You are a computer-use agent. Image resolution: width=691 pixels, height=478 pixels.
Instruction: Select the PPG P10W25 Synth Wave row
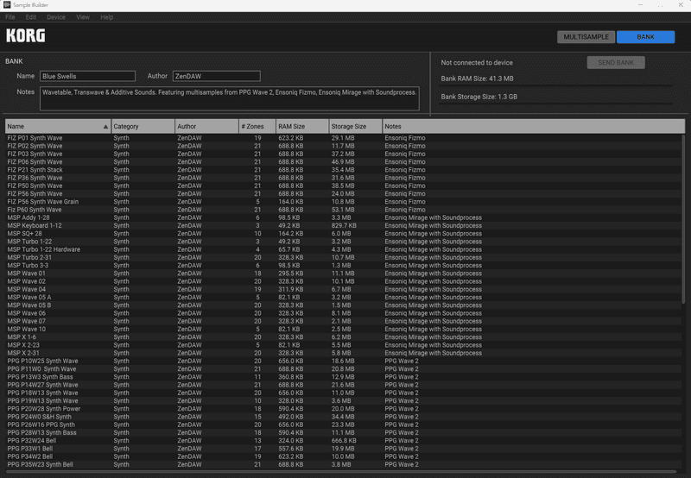[x=343, y=361]
